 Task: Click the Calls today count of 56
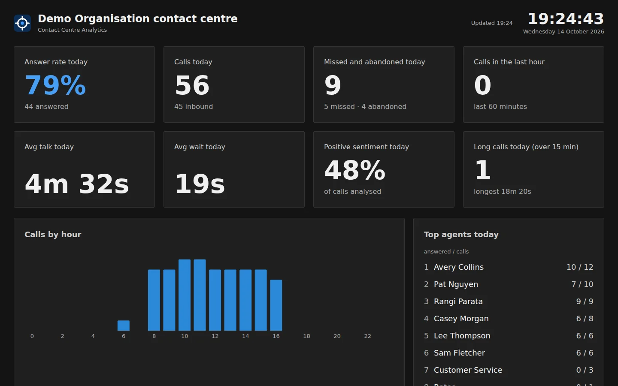click(192, 85)
